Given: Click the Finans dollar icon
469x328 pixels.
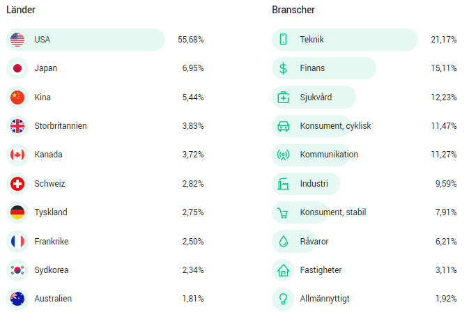Looking at the screenshot, I should [x=283, y=68].
